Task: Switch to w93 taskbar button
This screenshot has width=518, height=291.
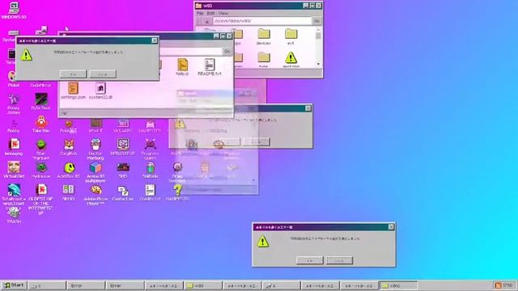Action: [203, 285]
